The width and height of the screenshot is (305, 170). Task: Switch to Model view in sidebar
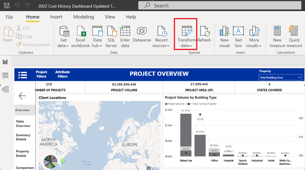(x=5, y=89)
